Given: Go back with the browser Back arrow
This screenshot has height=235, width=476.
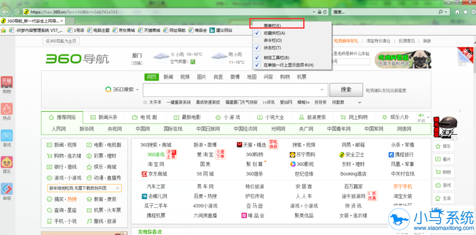Looking at the screenshot, I should pyautogui.click(x=6, y=12).
